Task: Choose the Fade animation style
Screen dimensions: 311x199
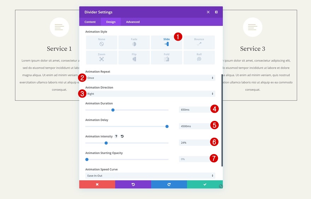Action: [x=134, y=42]
